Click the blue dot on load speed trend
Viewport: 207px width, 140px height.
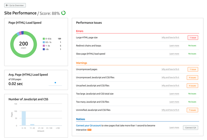pos(55,83)
